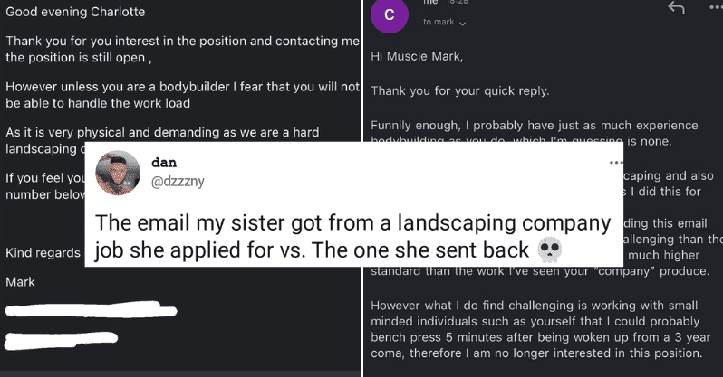The height and width of the screenshot is (377, 723).
Task: Select the 'Good evening Charlotte' greeting
Action: tap(75, 12)
